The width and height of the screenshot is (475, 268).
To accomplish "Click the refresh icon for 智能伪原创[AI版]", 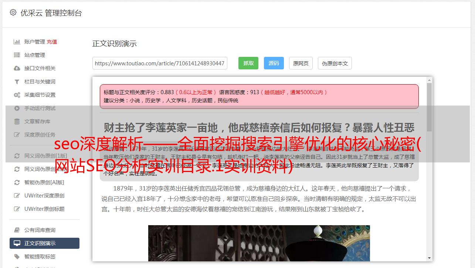I will tap(17, 182).
